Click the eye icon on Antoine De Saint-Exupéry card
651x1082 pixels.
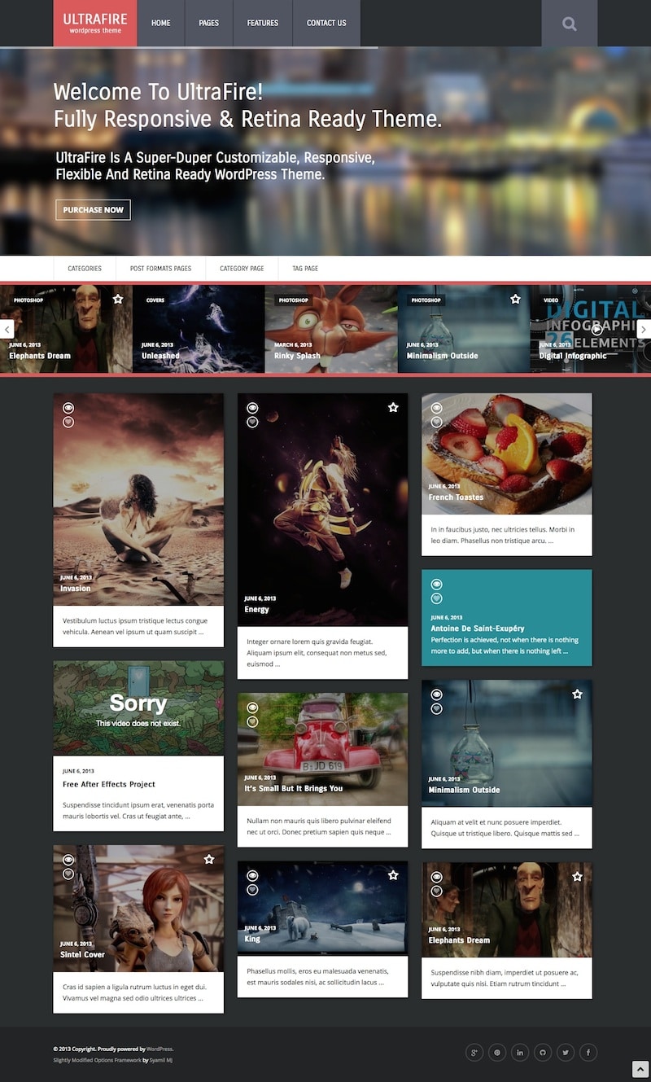click(437, 585)
